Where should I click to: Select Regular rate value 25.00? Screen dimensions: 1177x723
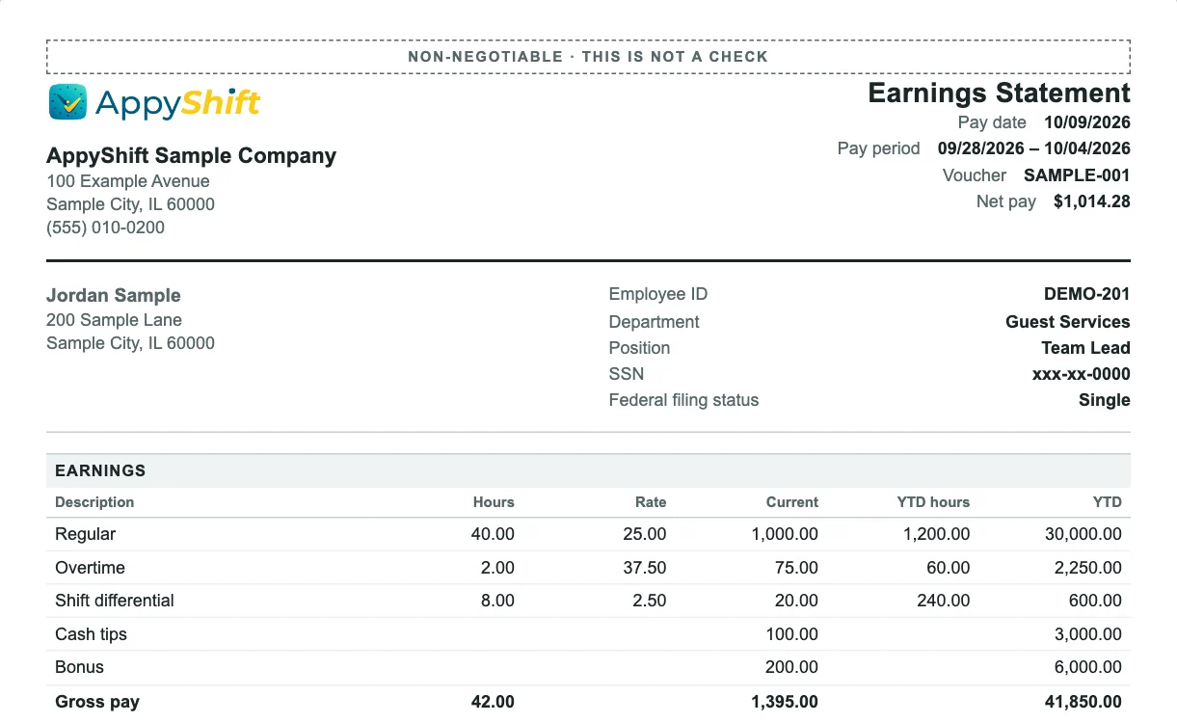(x=645, y=534)
